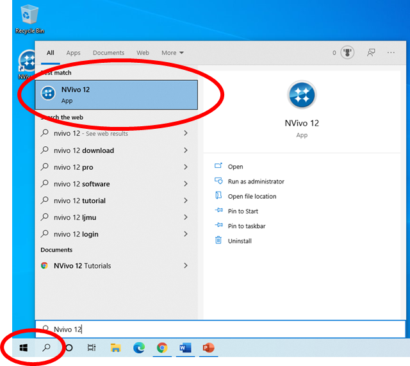
Task: Expand the 'nvivo 12 ljmu' chevron
Action: coord(186,217)
